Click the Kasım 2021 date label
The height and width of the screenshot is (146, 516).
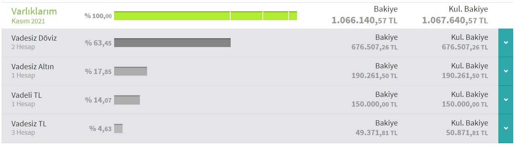28,21
